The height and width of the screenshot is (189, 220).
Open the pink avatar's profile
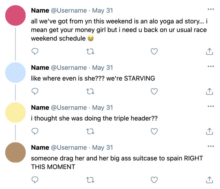(x=15, y=15)
